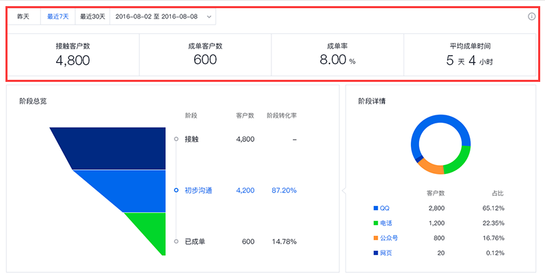The image size is (545, 279).
Task: Select the 接触 stage radio marker
Action: pyautogui.click(x=176, y=139)
